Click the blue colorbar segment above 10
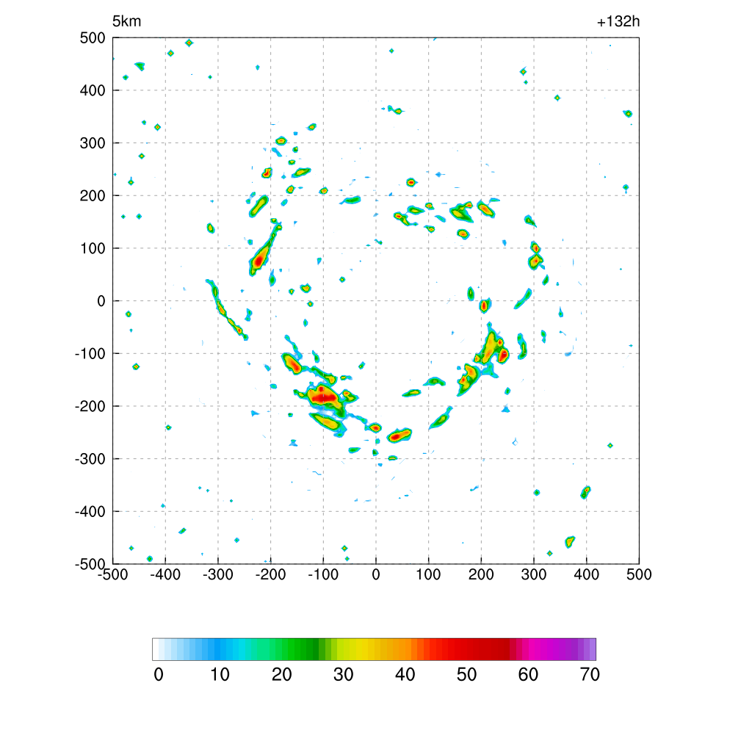Image resolution: width=752 pixels, height=752 pixels. (217, 649)
